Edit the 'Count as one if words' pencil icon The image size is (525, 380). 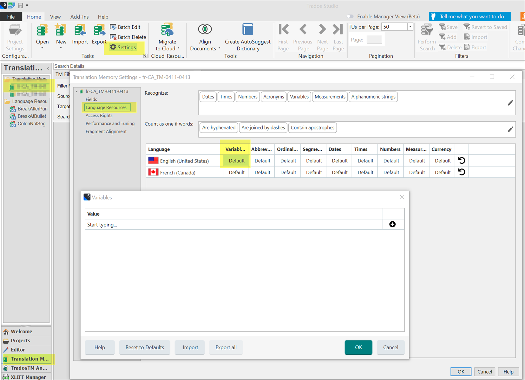(x=510, y=129)
